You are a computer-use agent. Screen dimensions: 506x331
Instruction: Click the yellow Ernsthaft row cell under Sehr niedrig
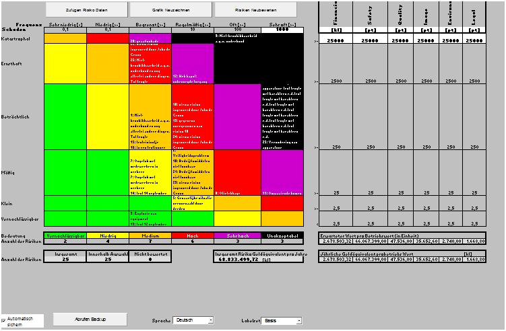(65, 63)
